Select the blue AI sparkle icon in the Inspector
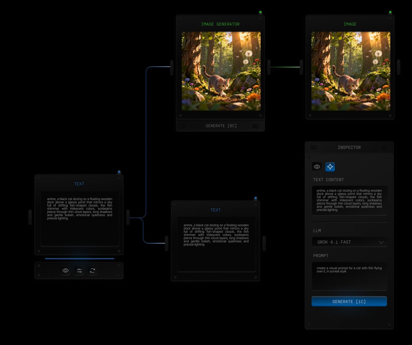412x345 pixels. coord(330,166)
